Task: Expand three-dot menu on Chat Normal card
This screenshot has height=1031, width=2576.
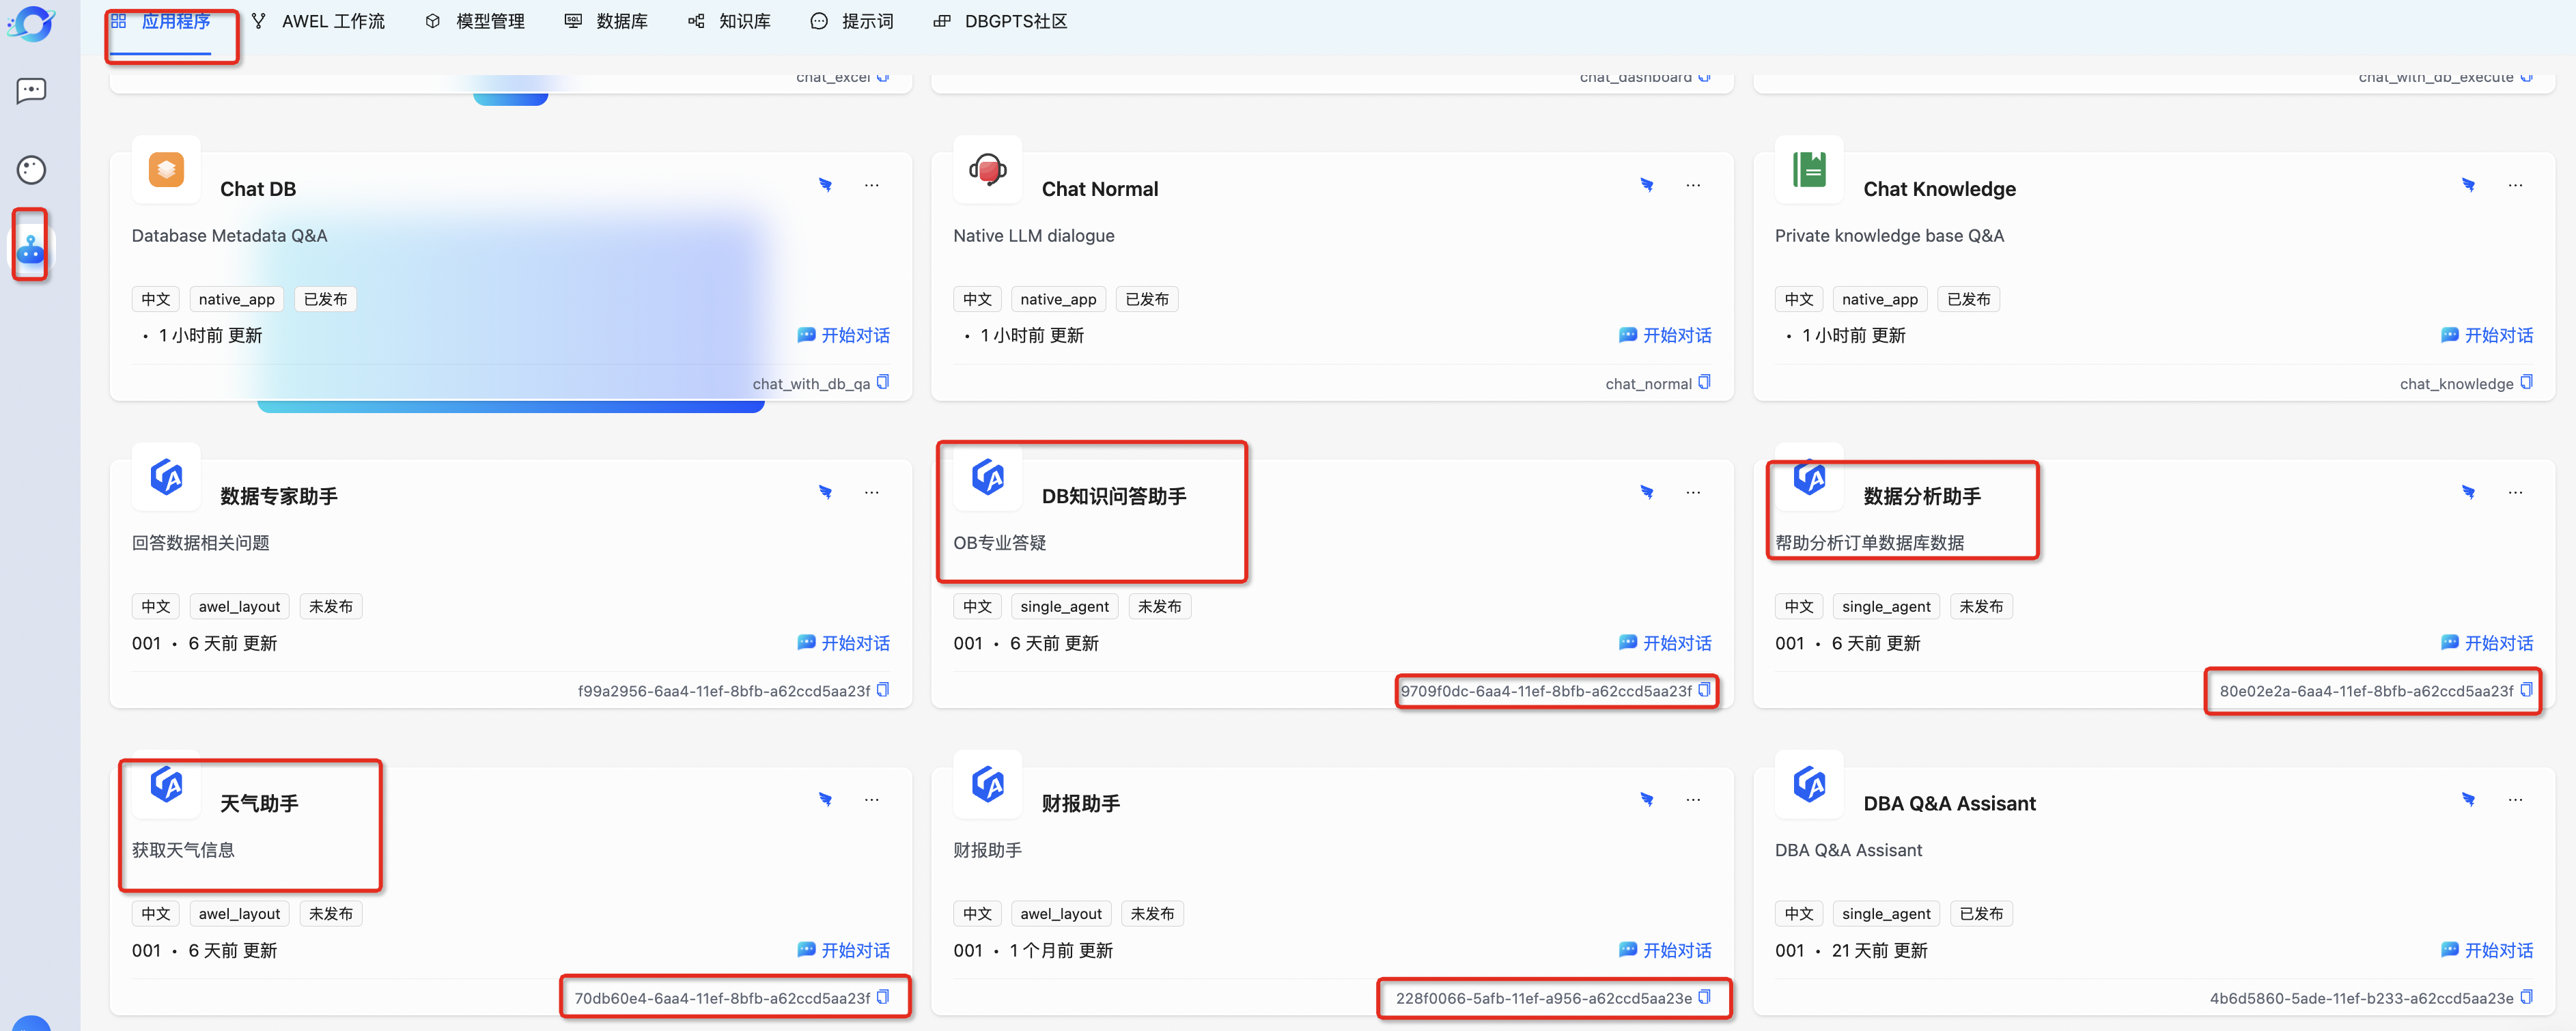Action: click(x=1692, y=185)
